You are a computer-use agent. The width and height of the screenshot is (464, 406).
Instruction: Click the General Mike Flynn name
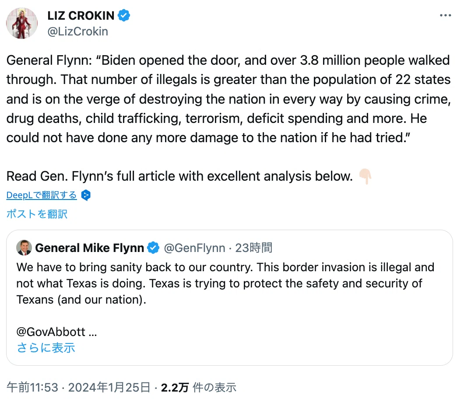(89, 248)
